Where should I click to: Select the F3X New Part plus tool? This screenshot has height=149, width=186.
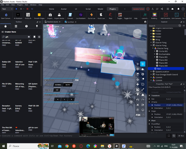[138, 84]
